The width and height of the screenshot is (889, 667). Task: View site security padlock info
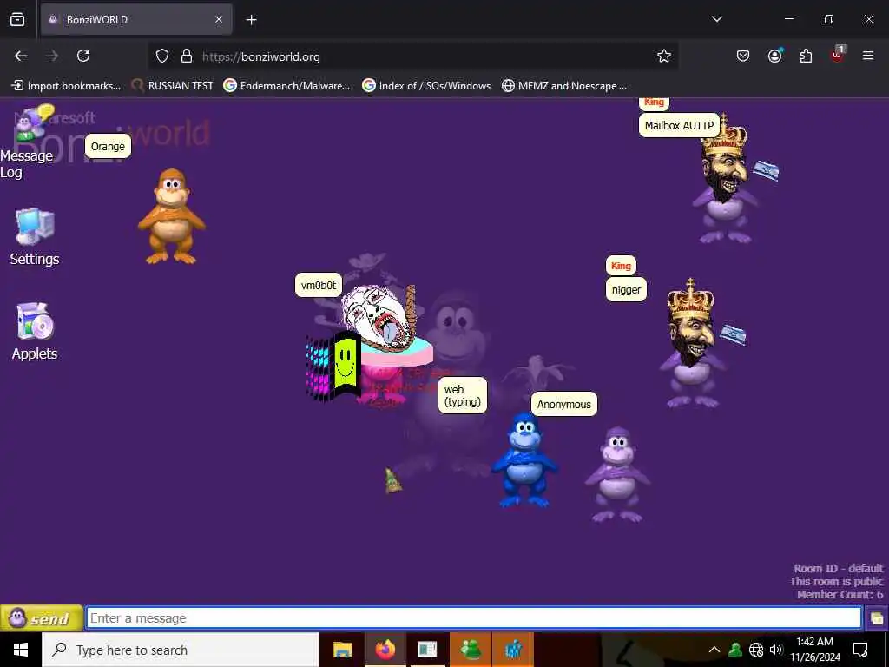pos(186,56)
